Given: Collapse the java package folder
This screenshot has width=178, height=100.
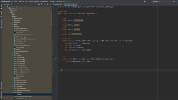Looking at the screenshot, I should pyautogui.click(x=9, y=12).
